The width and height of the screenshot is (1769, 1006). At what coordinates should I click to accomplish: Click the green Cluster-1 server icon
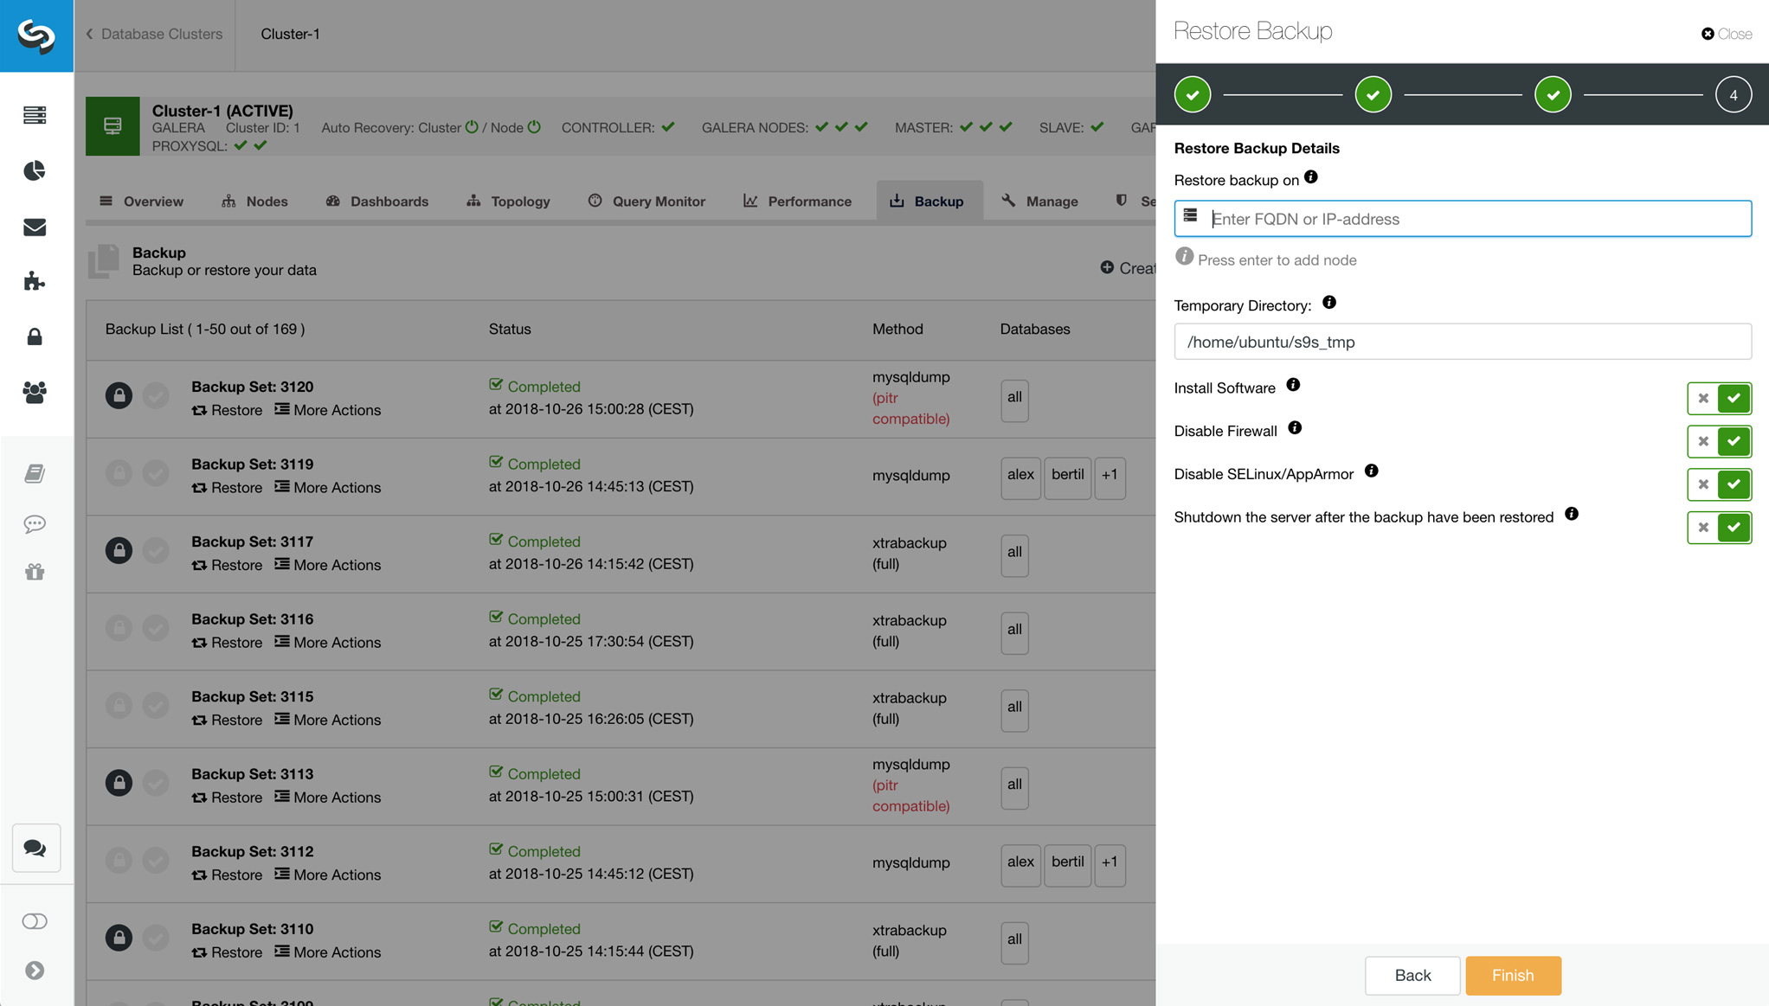click(113, 126)
